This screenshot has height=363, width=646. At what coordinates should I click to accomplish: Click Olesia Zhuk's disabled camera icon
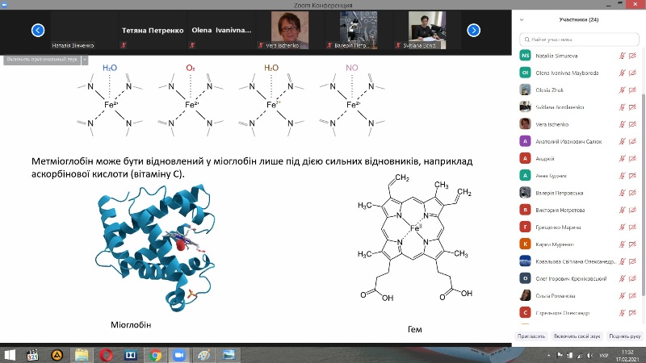pos(634,90)
